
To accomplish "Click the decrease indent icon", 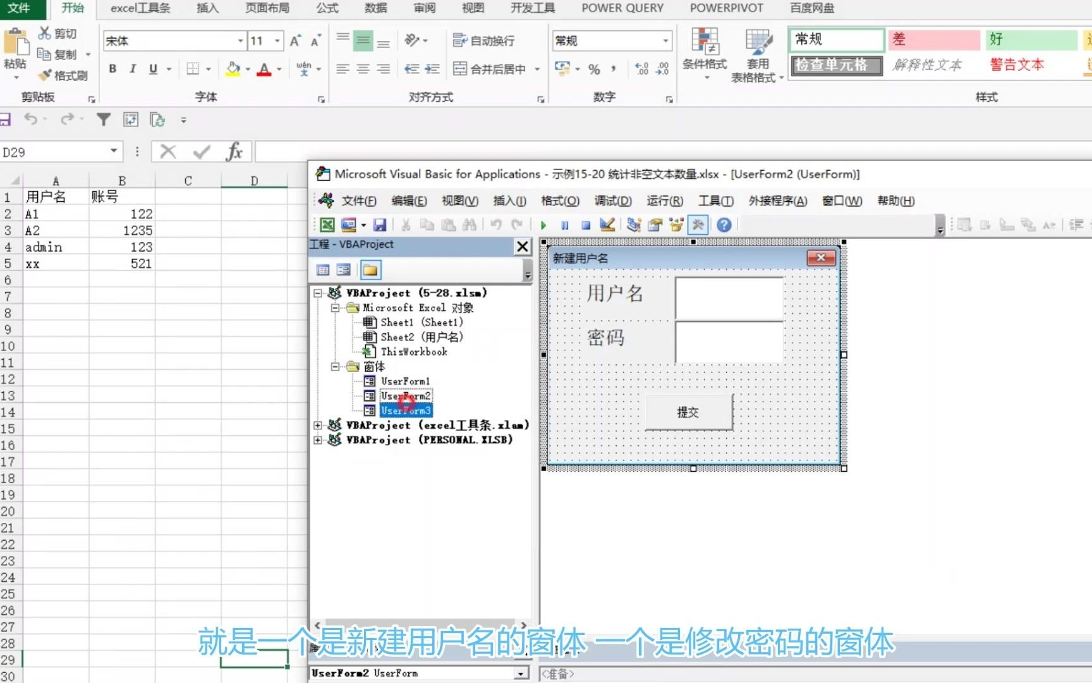I will (412, 68).
